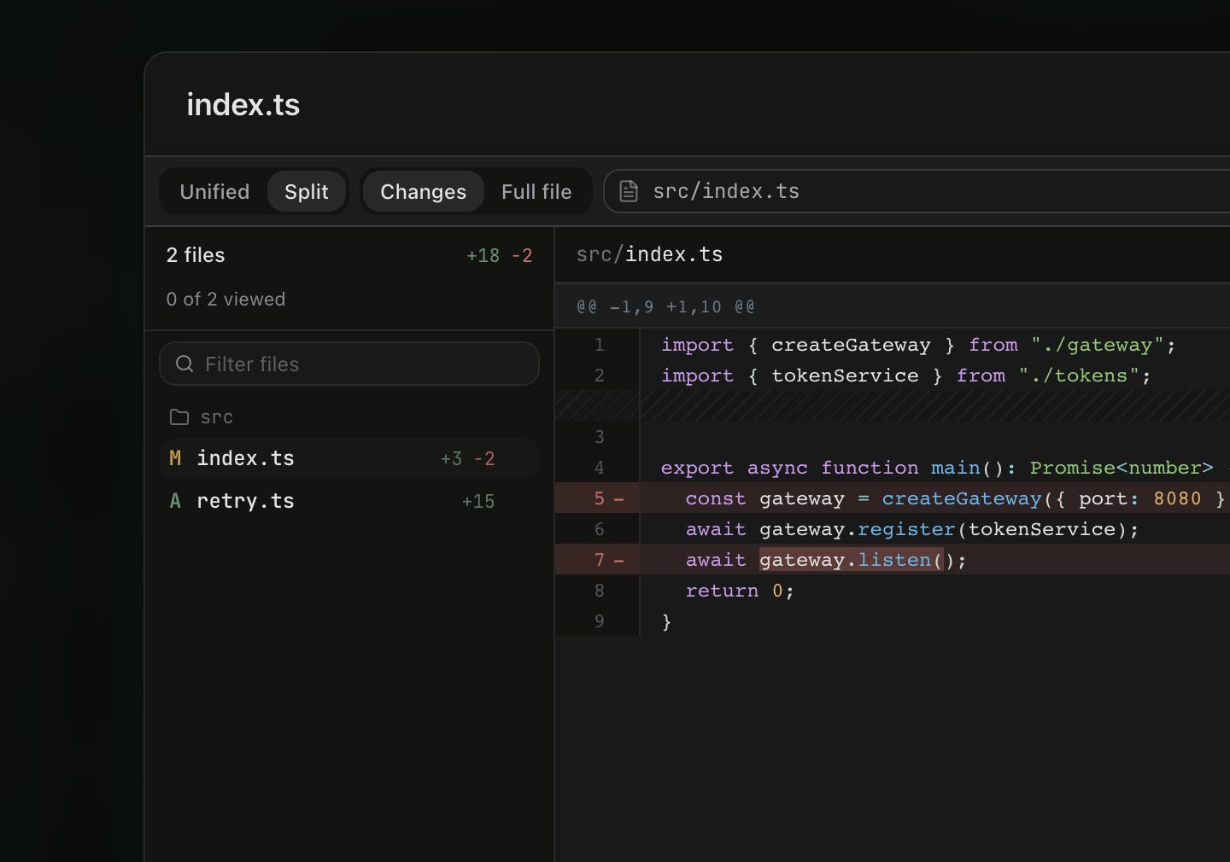1230x862 pixels.
Task: Click the highlighted gateway.listen() code
Action: point(852,560)
